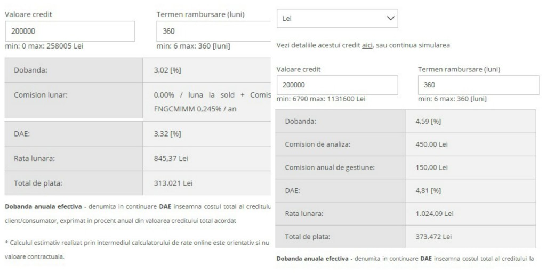The width and height of the screenshot is (546, 273).
Task: Select the right Dobanda 4,59 [%] value
Action: pos(428,122)
